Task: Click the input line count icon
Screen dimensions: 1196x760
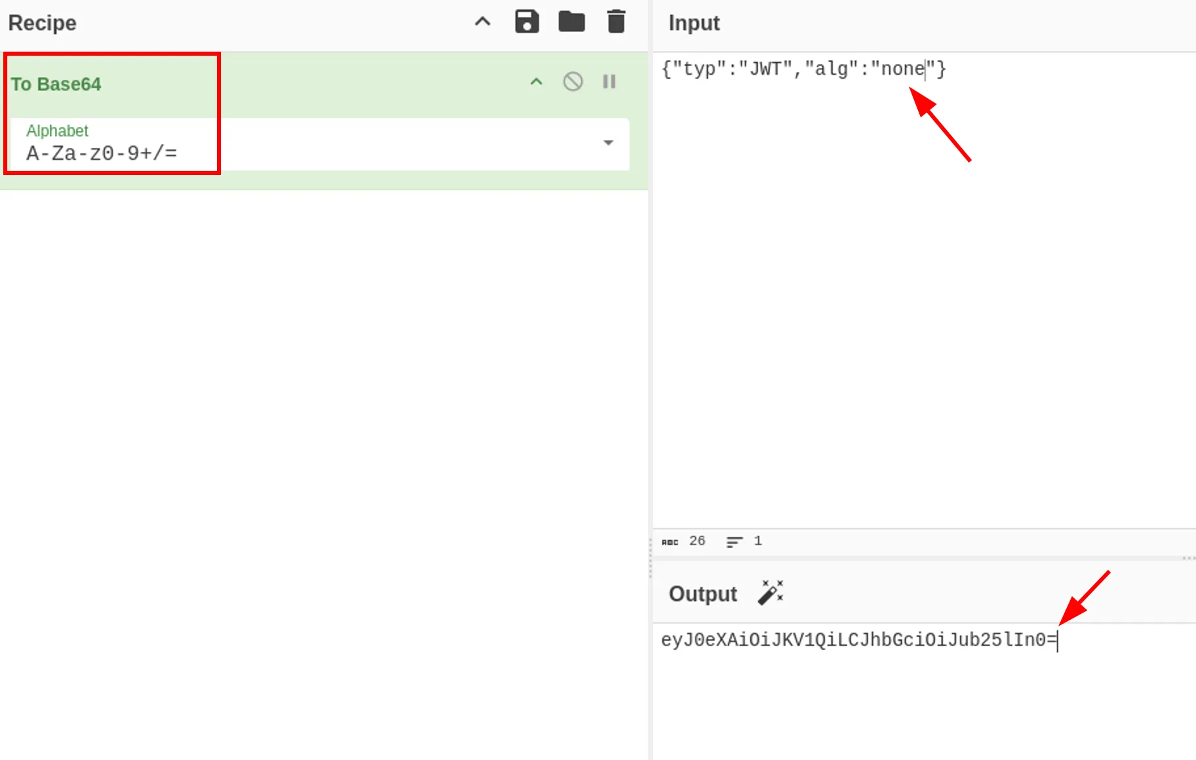Action: [734, 542]
